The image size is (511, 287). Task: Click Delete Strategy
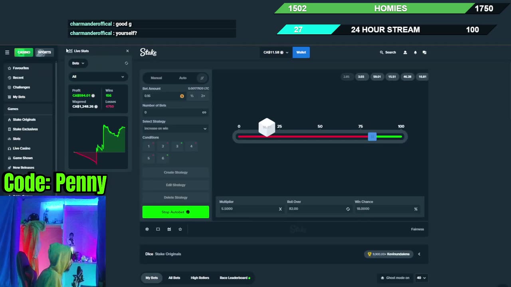pos(176,197)
